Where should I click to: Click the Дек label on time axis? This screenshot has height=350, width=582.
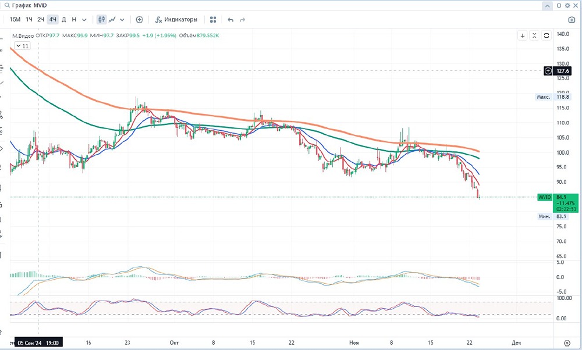click(516, 343)
